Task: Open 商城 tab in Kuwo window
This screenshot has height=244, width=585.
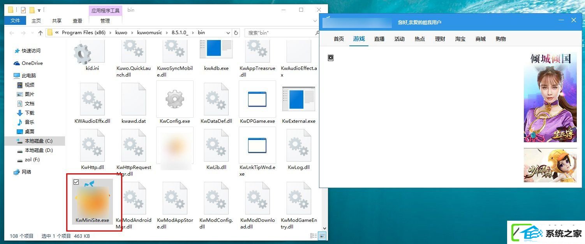Action: click(481, 39)
